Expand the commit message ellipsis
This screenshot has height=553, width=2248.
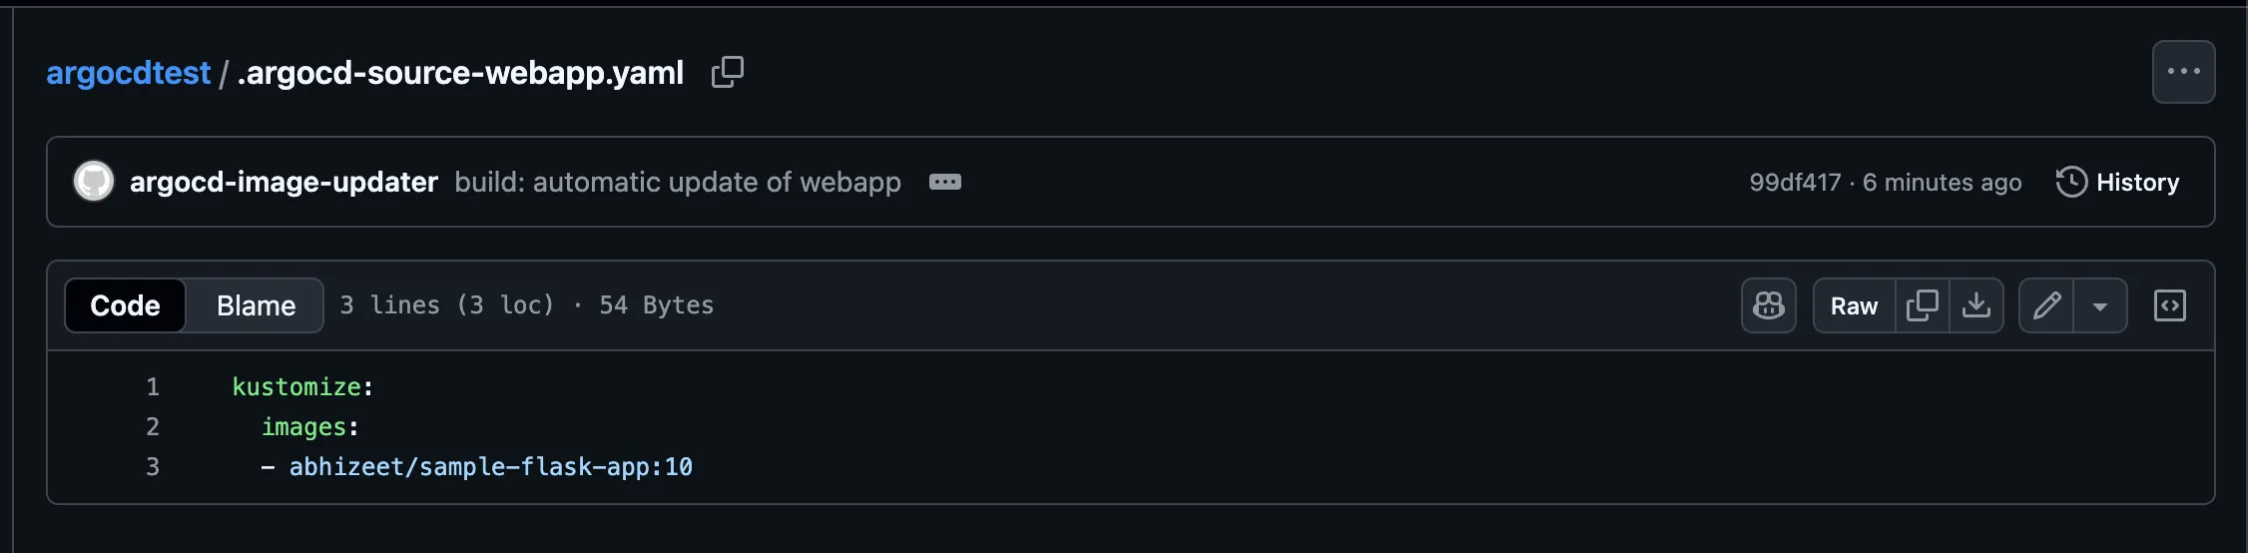click(944, 182)
